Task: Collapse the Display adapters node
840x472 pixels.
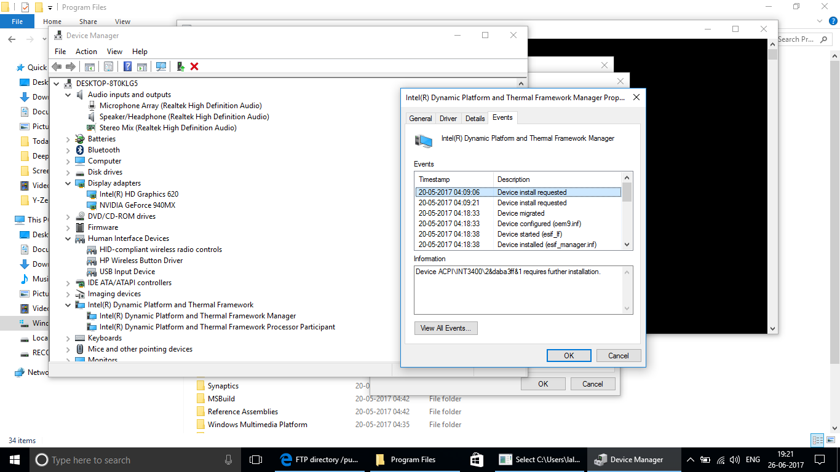Action: coord(68,183)
